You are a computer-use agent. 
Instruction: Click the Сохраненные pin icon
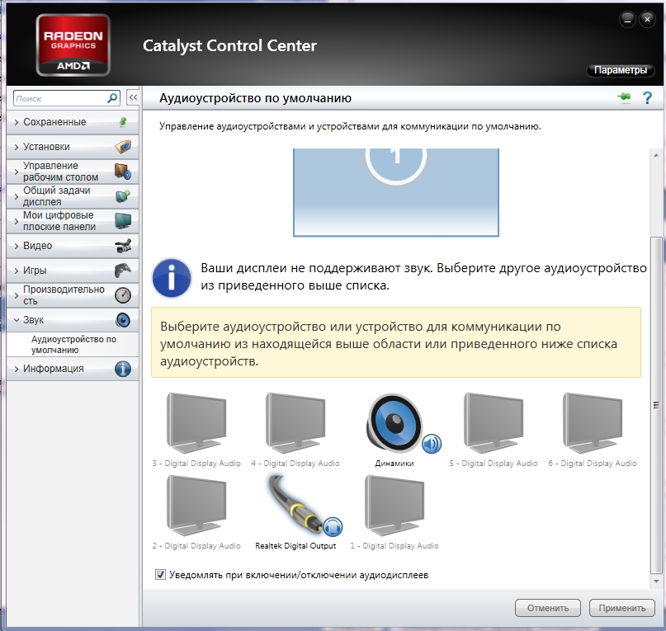(x=123, y=122)
